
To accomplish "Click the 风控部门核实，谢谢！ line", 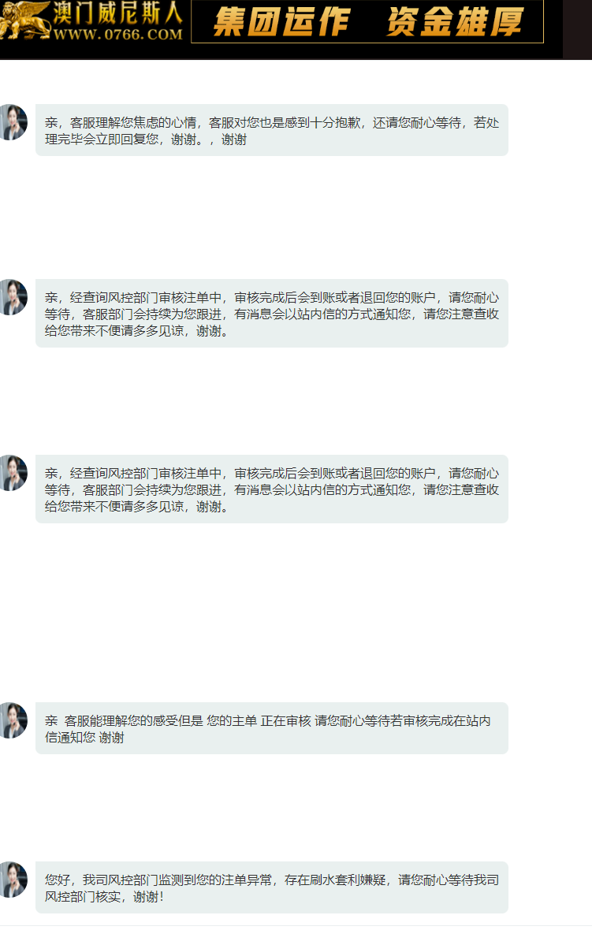I will [x=104, y=896].
